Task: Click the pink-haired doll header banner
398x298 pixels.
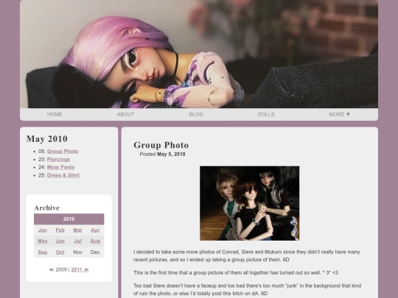Action: tap(199, 54)
